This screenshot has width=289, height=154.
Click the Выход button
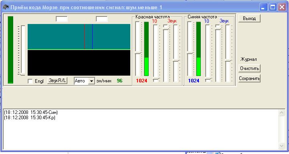coord(249,18)
